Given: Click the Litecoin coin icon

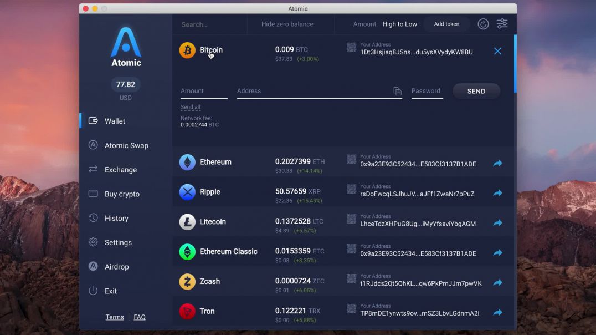Looking at the screenshot, I should [187, 222].
